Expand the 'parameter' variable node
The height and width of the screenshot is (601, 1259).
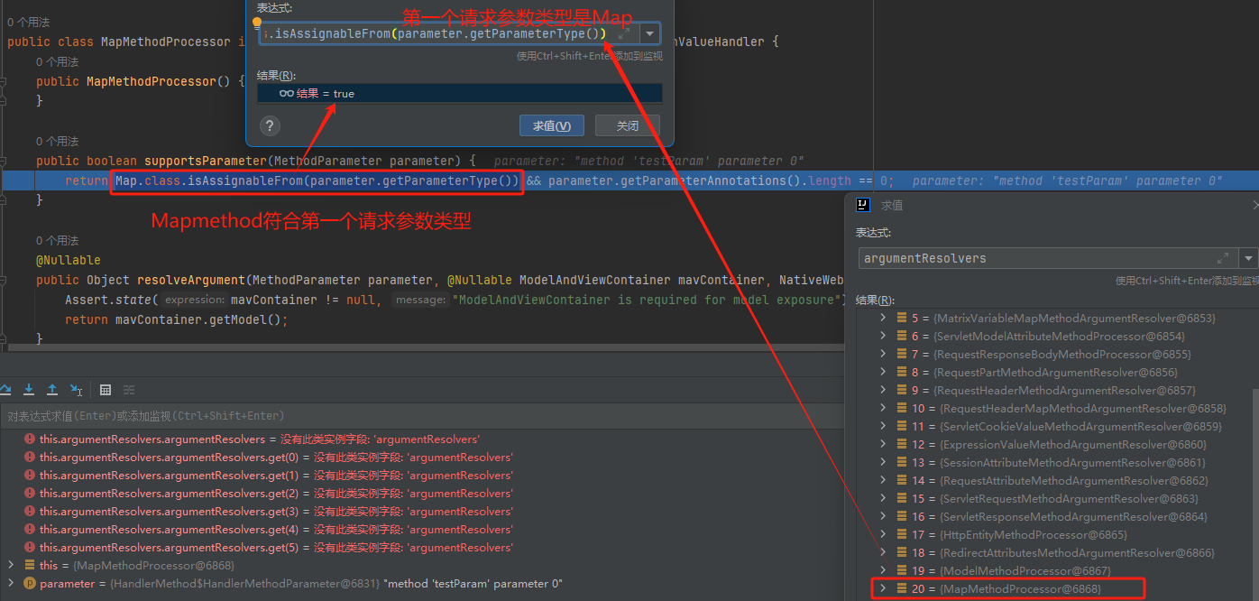11,583
